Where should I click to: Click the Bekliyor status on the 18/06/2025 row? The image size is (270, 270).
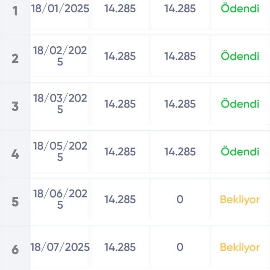tap(240, 200)
